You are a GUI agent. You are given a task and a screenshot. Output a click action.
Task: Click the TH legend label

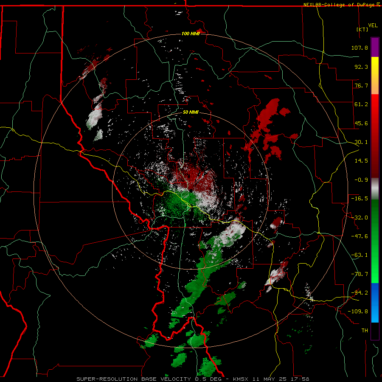(x=365, y=331)
